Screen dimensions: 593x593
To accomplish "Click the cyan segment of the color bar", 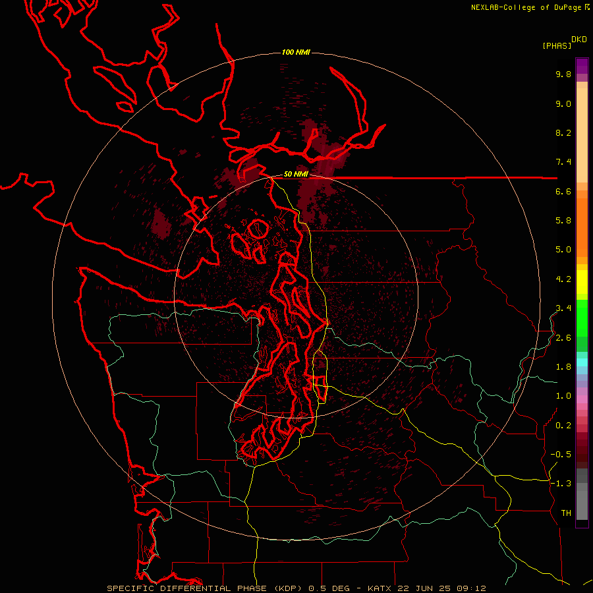I will [x=582, y=362].
